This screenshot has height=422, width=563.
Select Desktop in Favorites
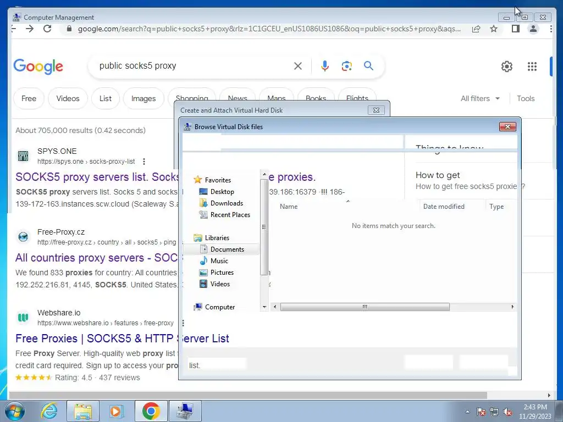(x=222, y=192)
